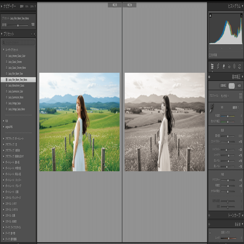Adjust the 色温度 temperature slider
The image size is (244, 244).
click(228, 116)
